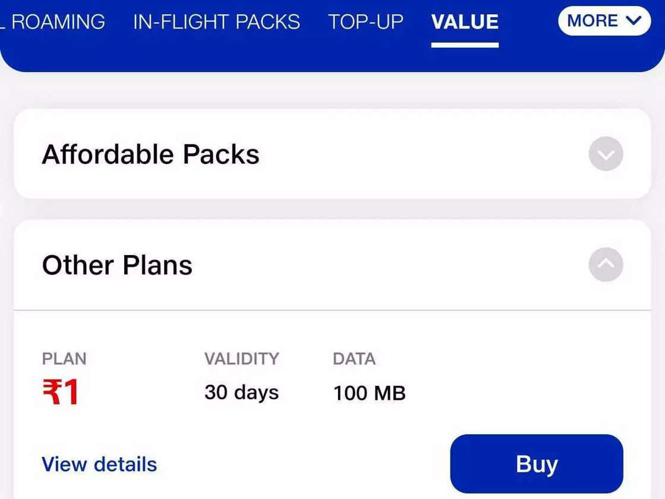Tap empty area of Affordable Packs card
Screen dimensions: 665x499
point(416,155)
